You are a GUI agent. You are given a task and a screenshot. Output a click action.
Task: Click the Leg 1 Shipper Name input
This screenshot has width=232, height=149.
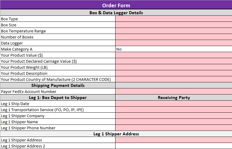pyautogui.click(x=173, y=122)
